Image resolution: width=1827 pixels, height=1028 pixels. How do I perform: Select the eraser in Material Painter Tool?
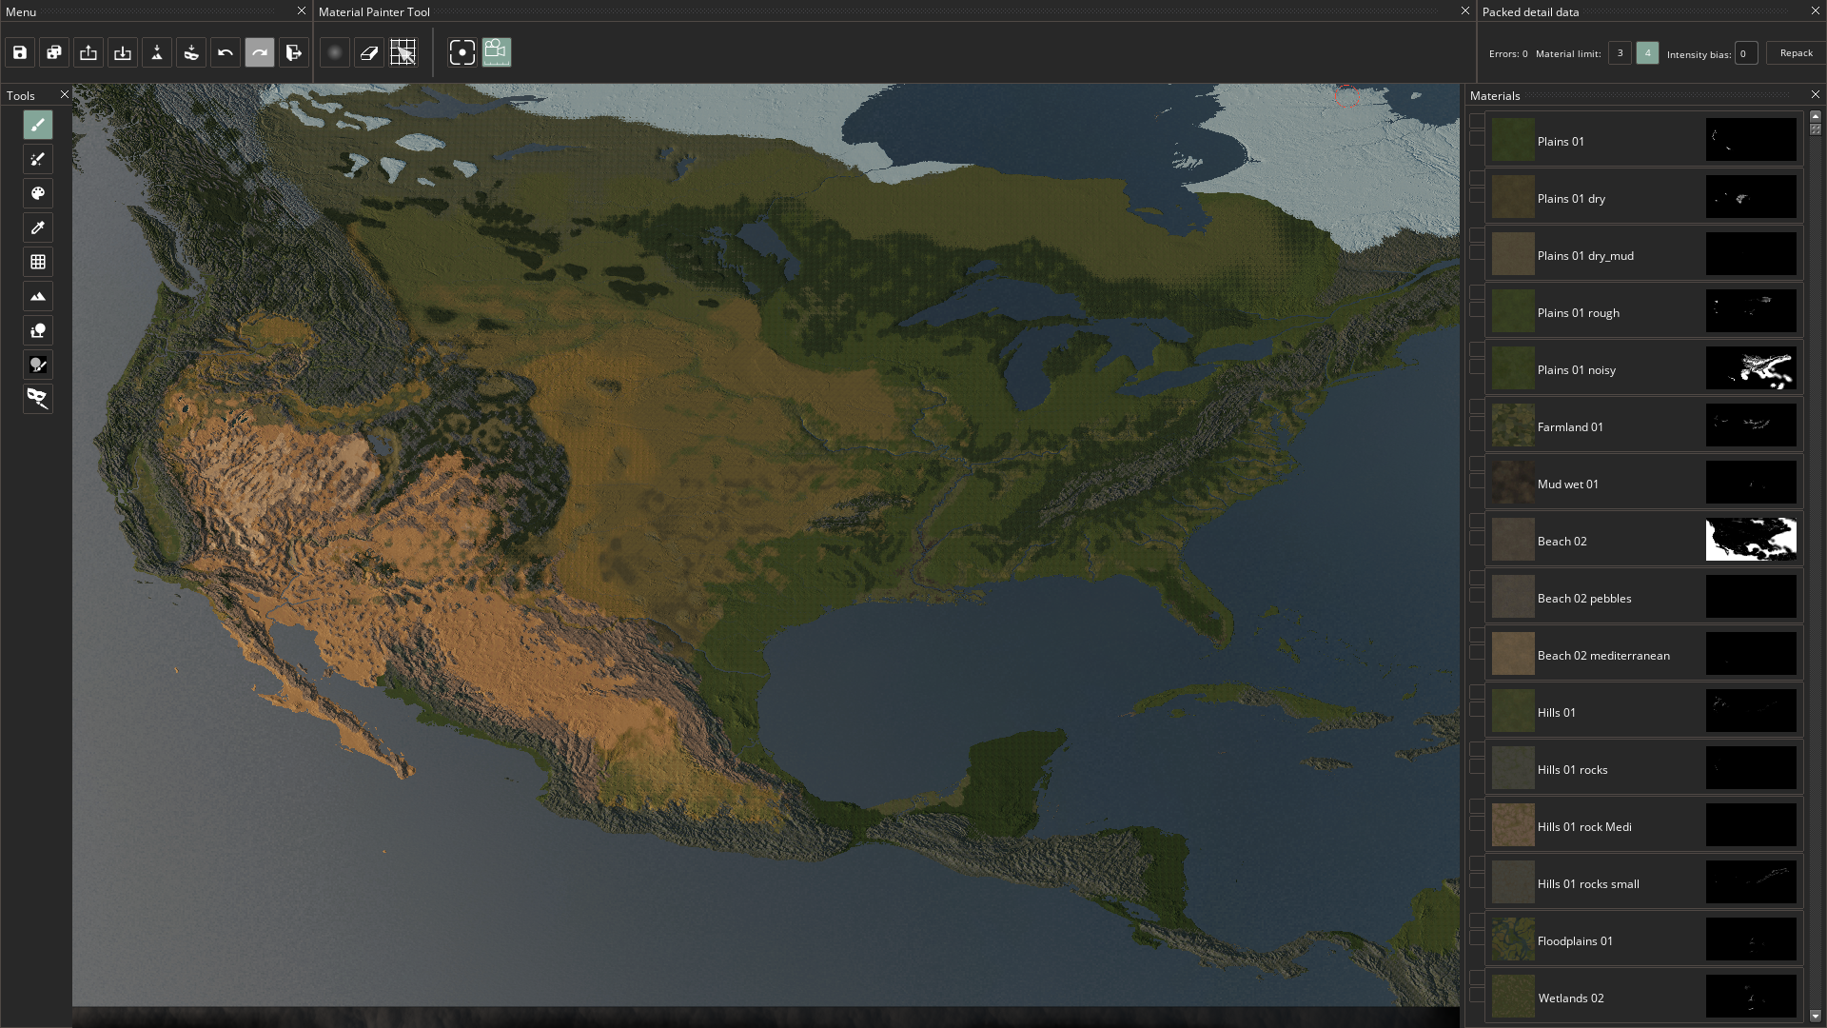[x=369, y=52]
